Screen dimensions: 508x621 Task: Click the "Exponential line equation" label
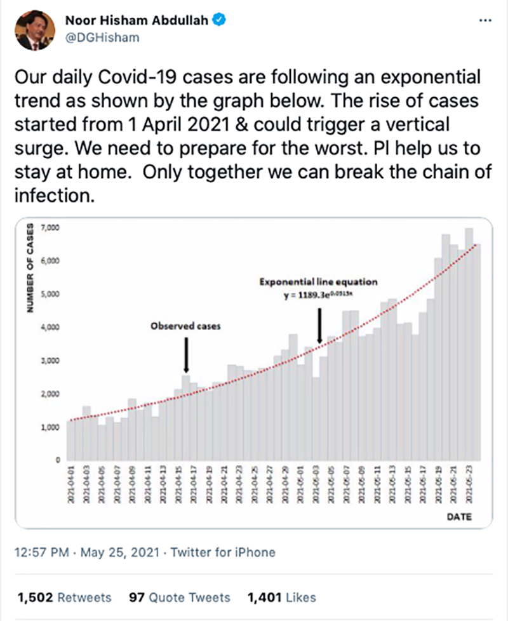[318, 281]
